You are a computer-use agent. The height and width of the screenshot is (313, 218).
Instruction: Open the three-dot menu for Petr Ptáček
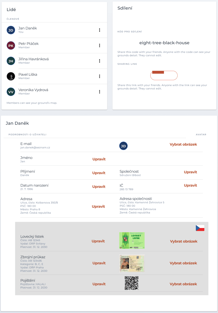(x=99, y=45)
